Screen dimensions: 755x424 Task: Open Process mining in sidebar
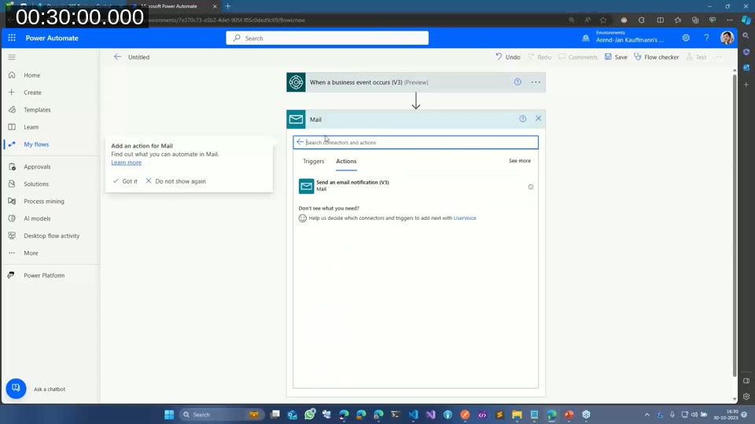click(x=44, y=202)
